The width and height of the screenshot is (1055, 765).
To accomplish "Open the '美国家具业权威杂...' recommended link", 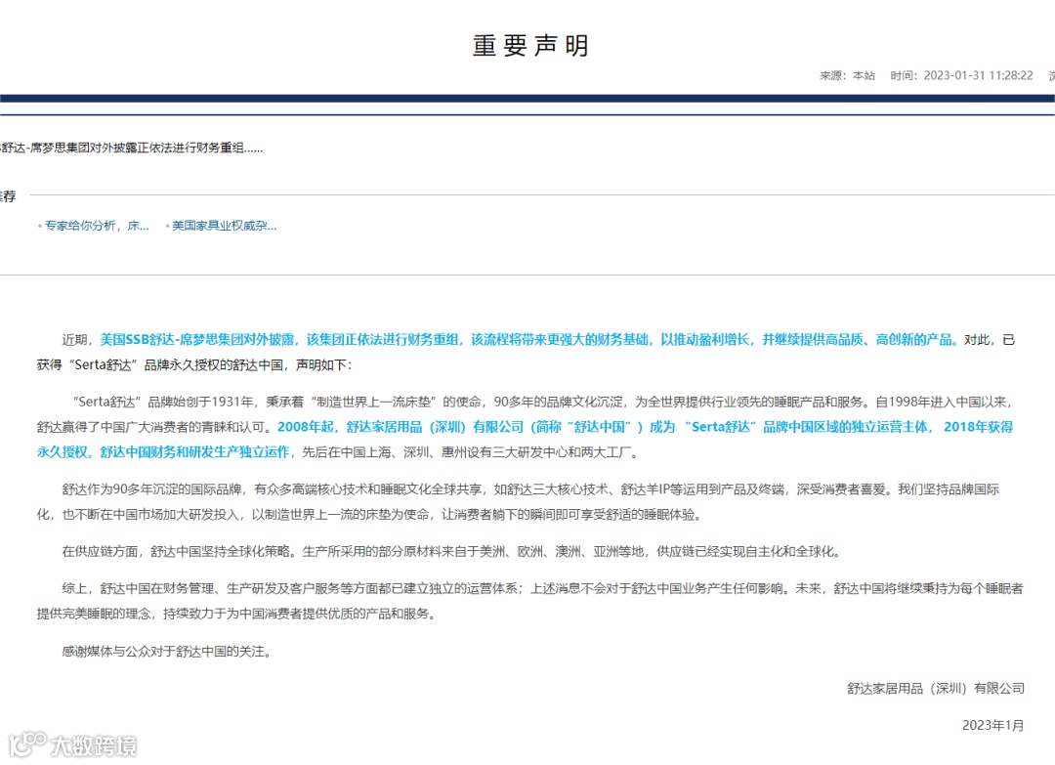I will click(x=224, y=226).
